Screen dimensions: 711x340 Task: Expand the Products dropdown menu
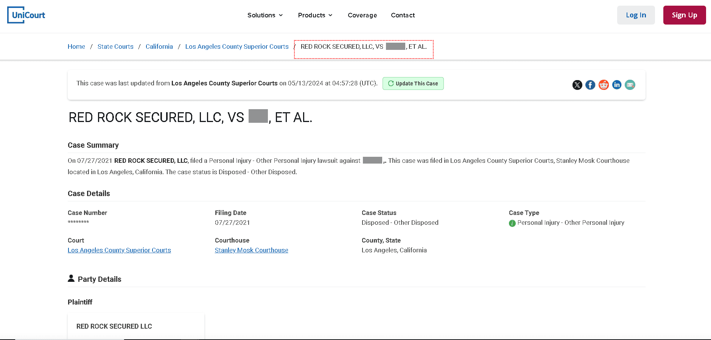pyautogui.click(x=315, y=15)
